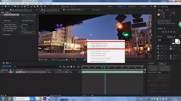Hide layer 1 with eye toggle
This screenshot has height=101, width=181.
(1, 72)
